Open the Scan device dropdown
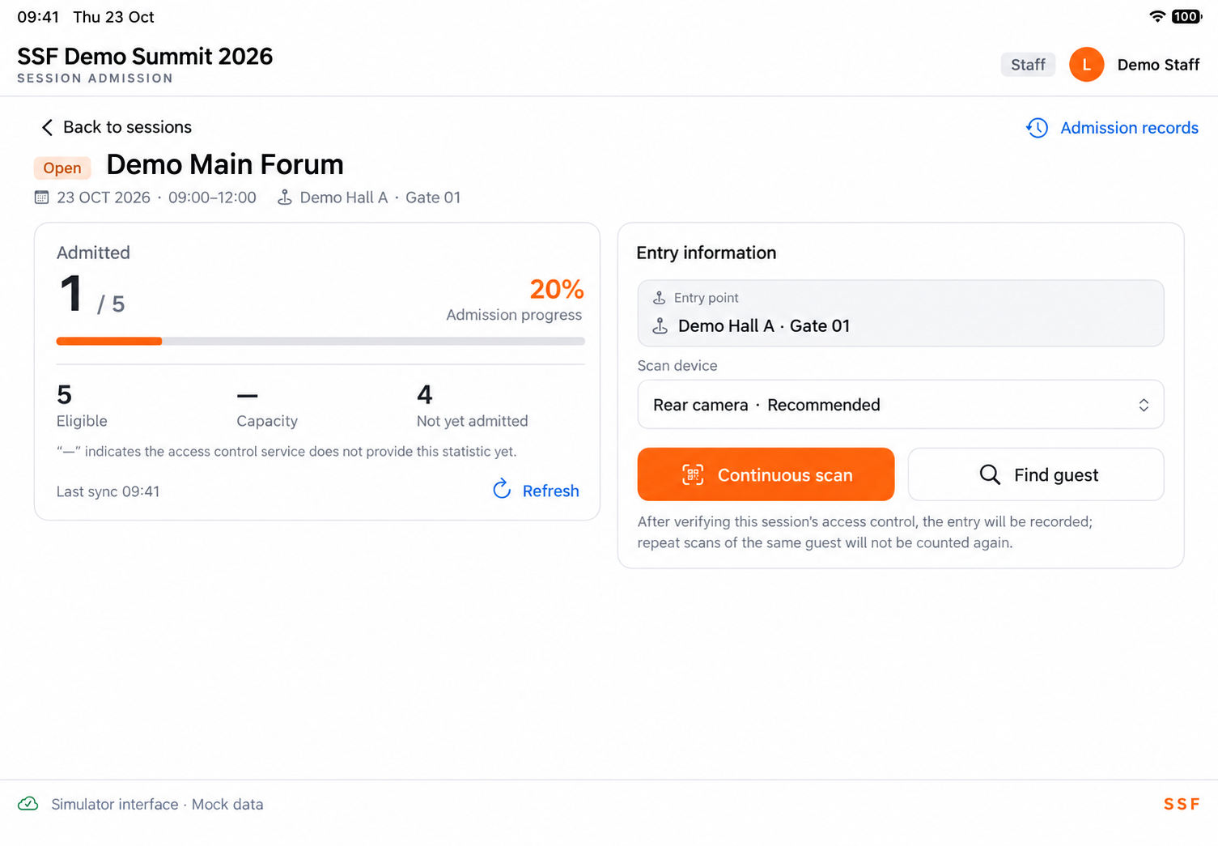 point(900,405)
